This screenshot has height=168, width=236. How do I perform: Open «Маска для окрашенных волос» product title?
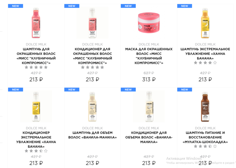pyautogui.click(x=149, y=56)
